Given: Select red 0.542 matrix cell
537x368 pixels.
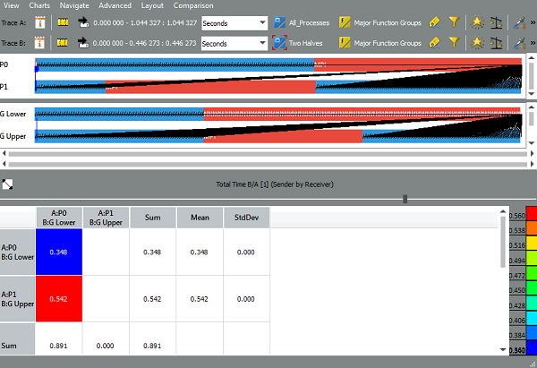Looking at the screenshot, I should [59, 299].
